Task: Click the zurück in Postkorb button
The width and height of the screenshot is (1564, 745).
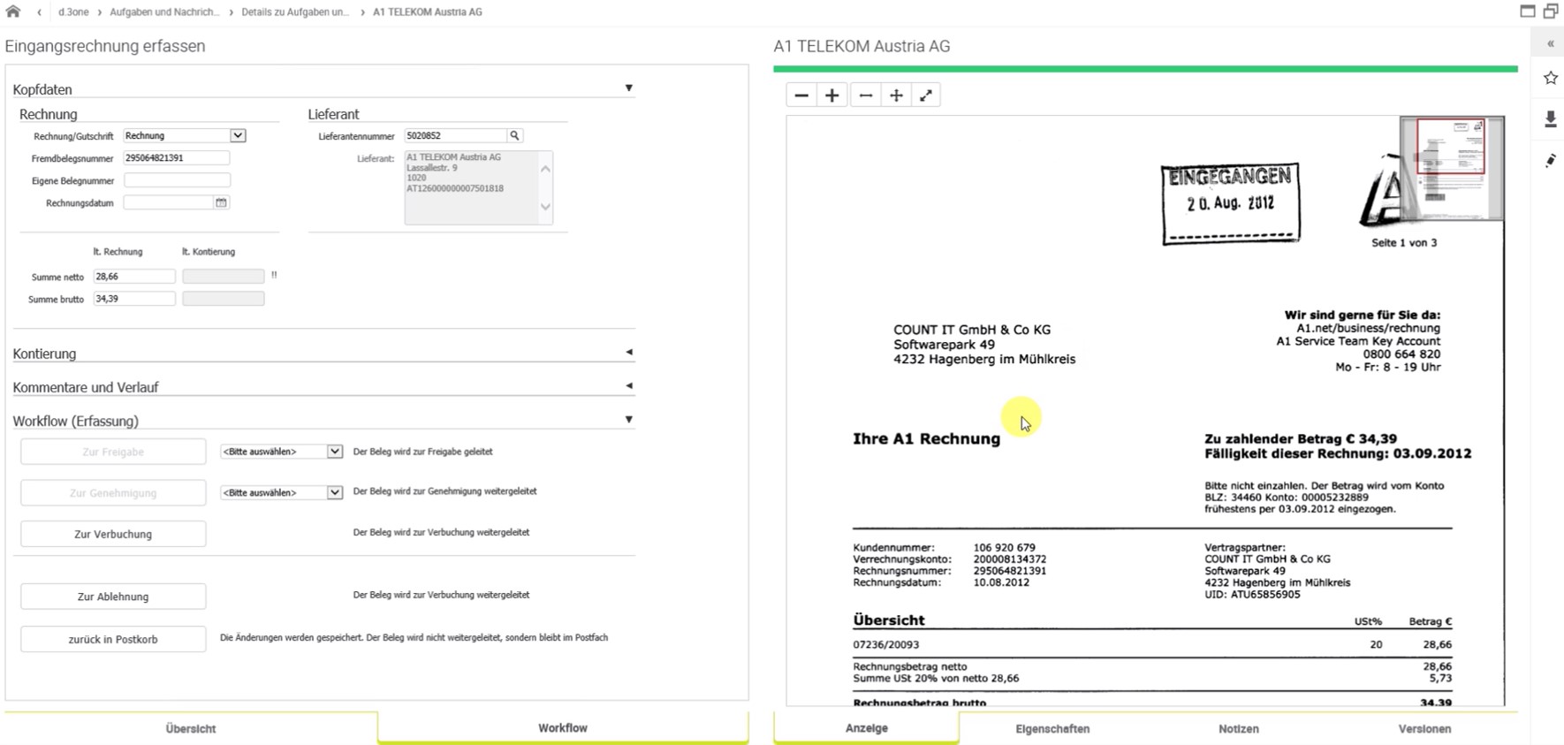Action: [x=113, y=639]
